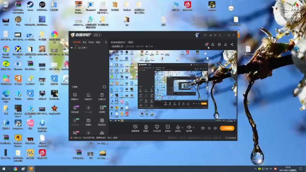Select the first orange-highlighted scene tab
The image size is (306, 172).
coord(77,42)
